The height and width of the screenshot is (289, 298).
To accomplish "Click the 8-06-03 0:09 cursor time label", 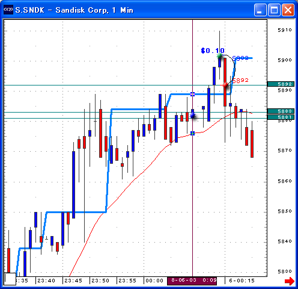I will coord(192,281).
